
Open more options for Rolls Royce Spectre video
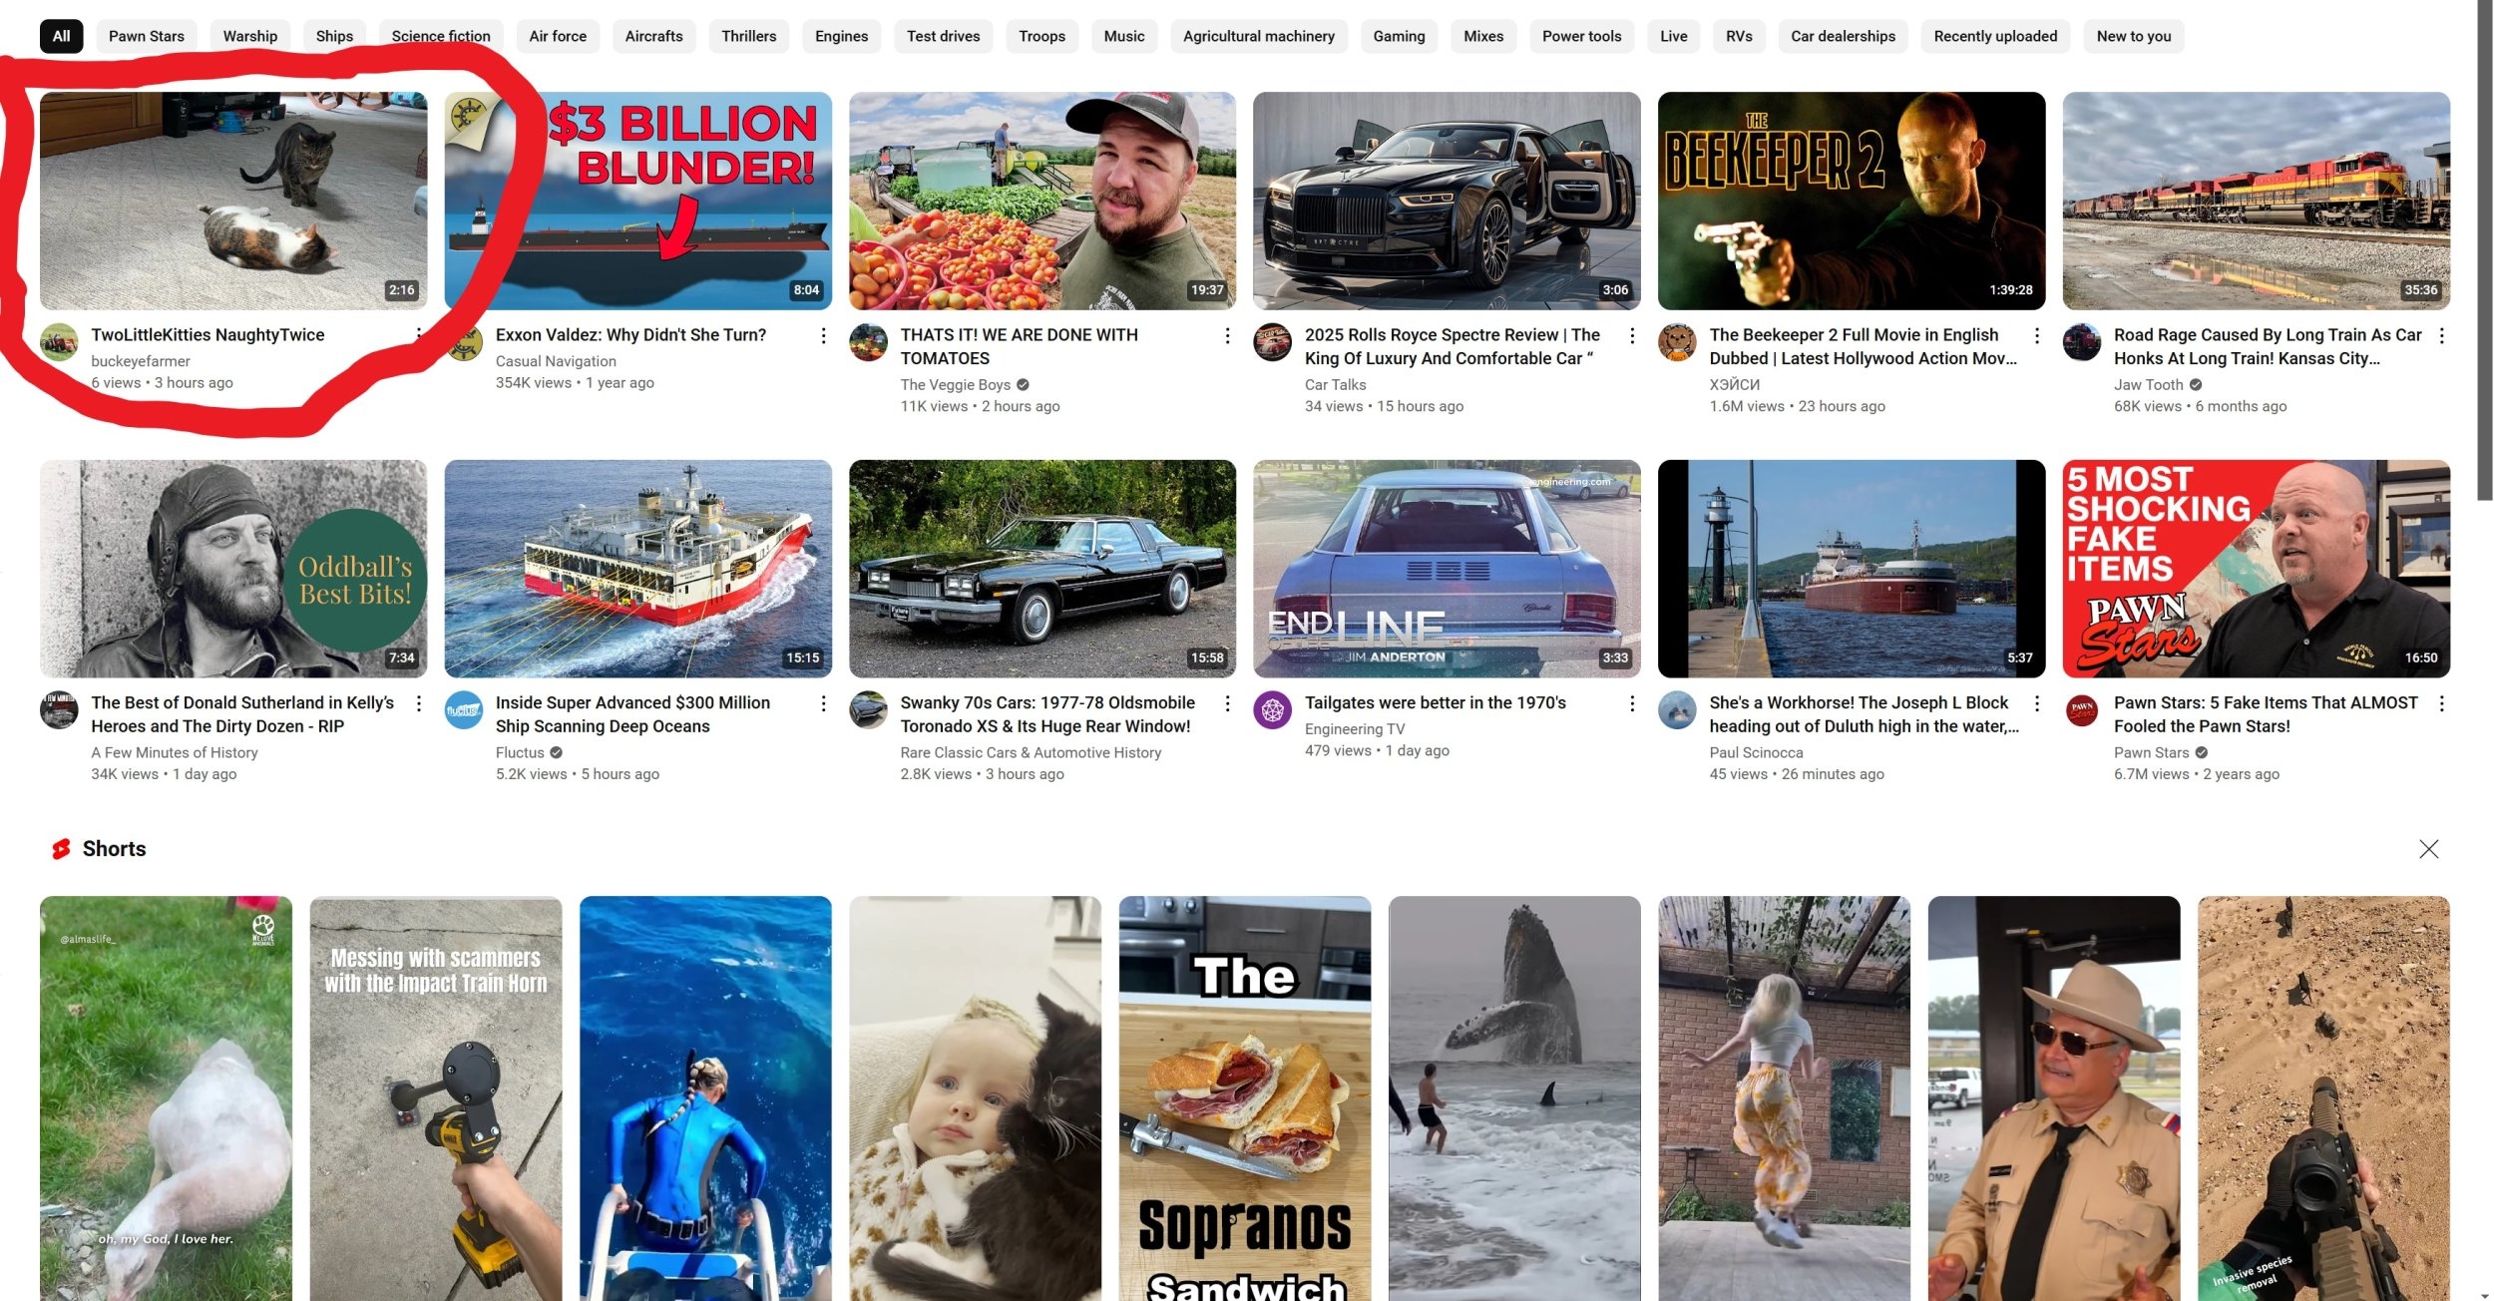1632,336
